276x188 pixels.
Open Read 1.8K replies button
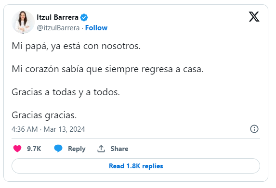pos(136,166)
